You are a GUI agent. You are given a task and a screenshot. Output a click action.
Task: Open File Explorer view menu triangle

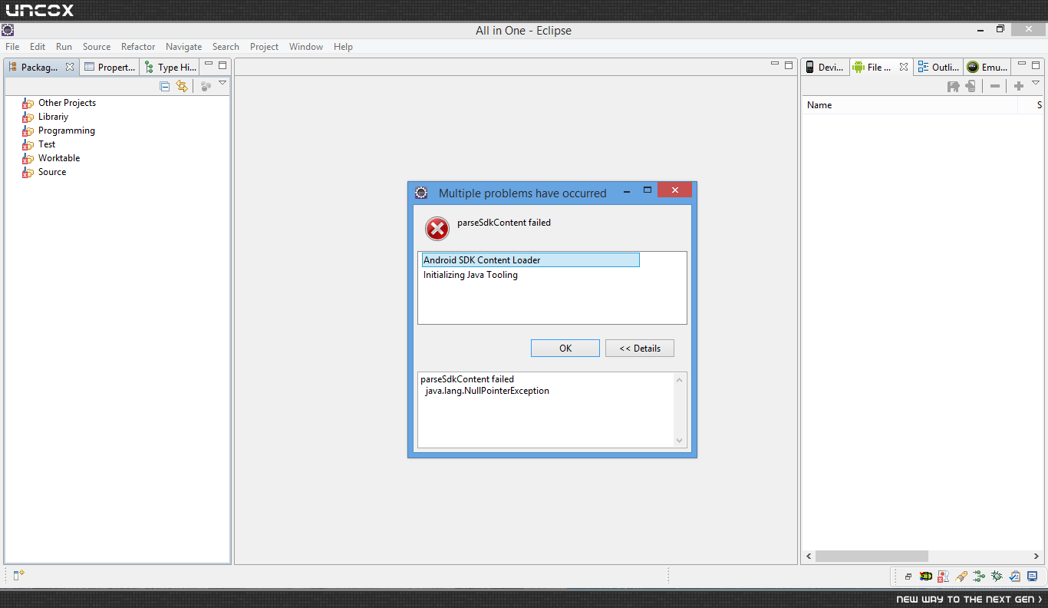point(1036,83)
